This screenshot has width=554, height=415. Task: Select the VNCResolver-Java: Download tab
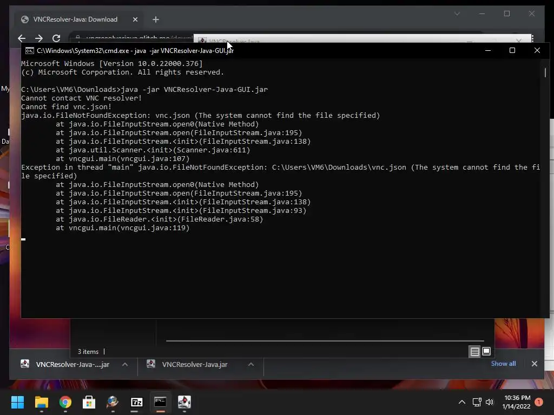click(79, 19)
